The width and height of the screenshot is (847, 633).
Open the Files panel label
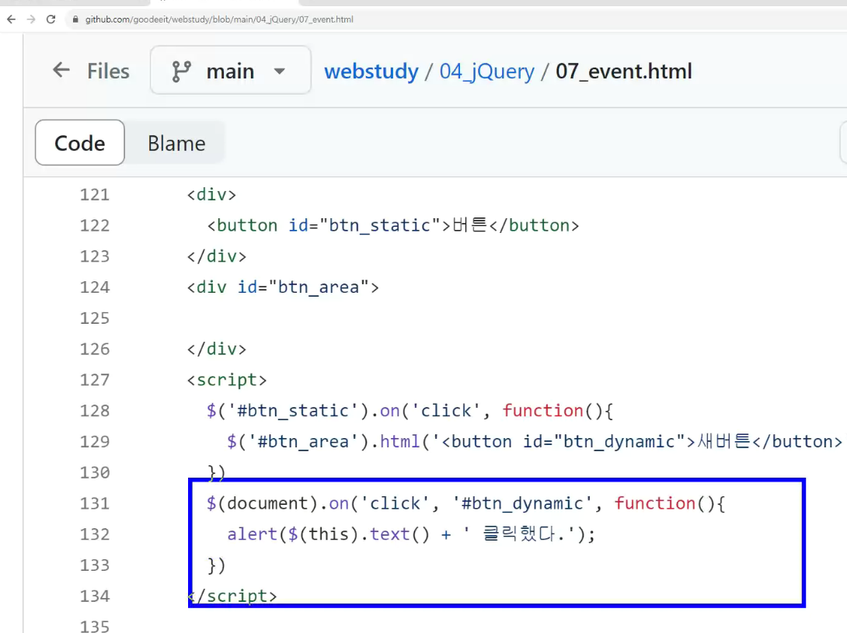coord(108,71)
